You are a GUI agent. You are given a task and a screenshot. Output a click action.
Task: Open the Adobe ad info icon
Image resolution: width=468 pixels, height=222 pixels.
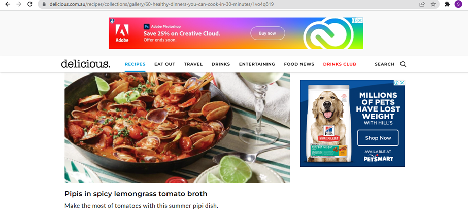tap(355, 20)
